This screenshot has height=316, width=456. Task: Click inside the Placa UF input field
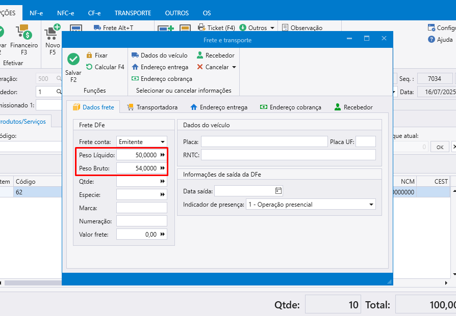pyautogui.click(x=366, y=141)
